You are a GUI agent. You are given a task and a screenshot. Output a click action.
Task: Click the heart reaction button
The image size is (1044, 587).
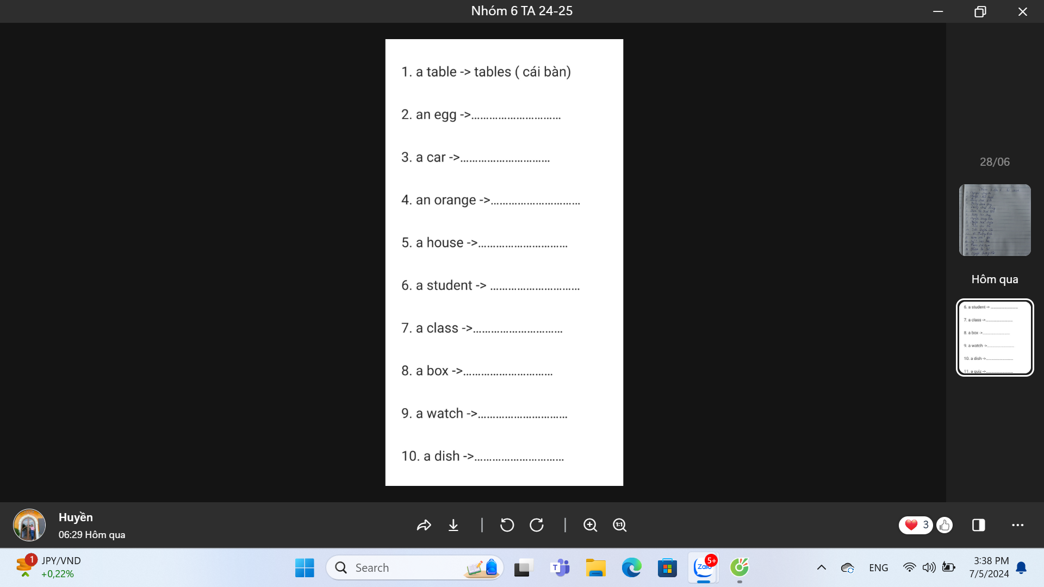[x=910, y=524]
